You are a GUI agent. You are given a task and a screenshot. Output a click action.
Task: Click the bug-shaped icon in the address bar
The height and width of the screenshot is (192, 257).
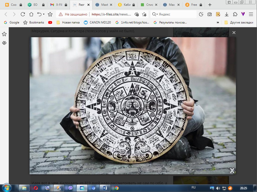coord(137,14)
